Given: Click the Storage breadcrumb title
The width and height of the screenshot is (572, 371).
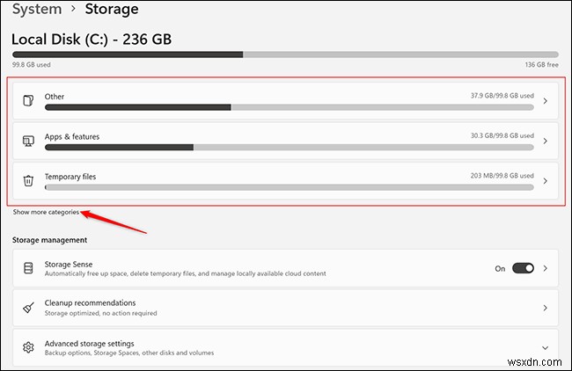Looking at the screenshot, I should 111,10.
